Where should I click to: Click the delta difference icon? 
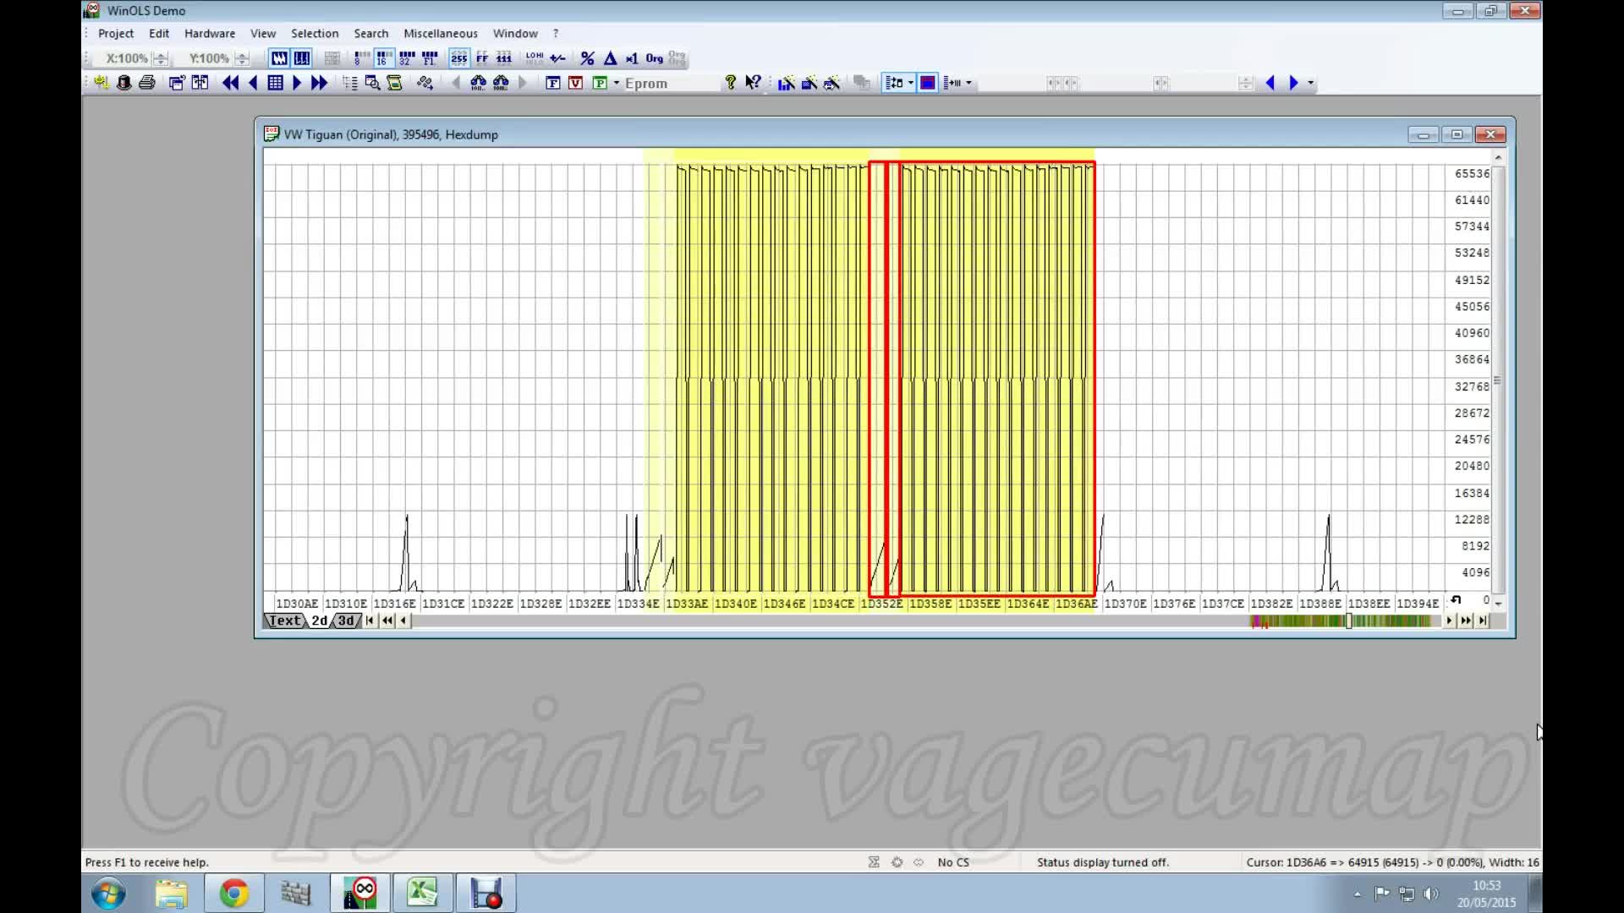point(610,58)
